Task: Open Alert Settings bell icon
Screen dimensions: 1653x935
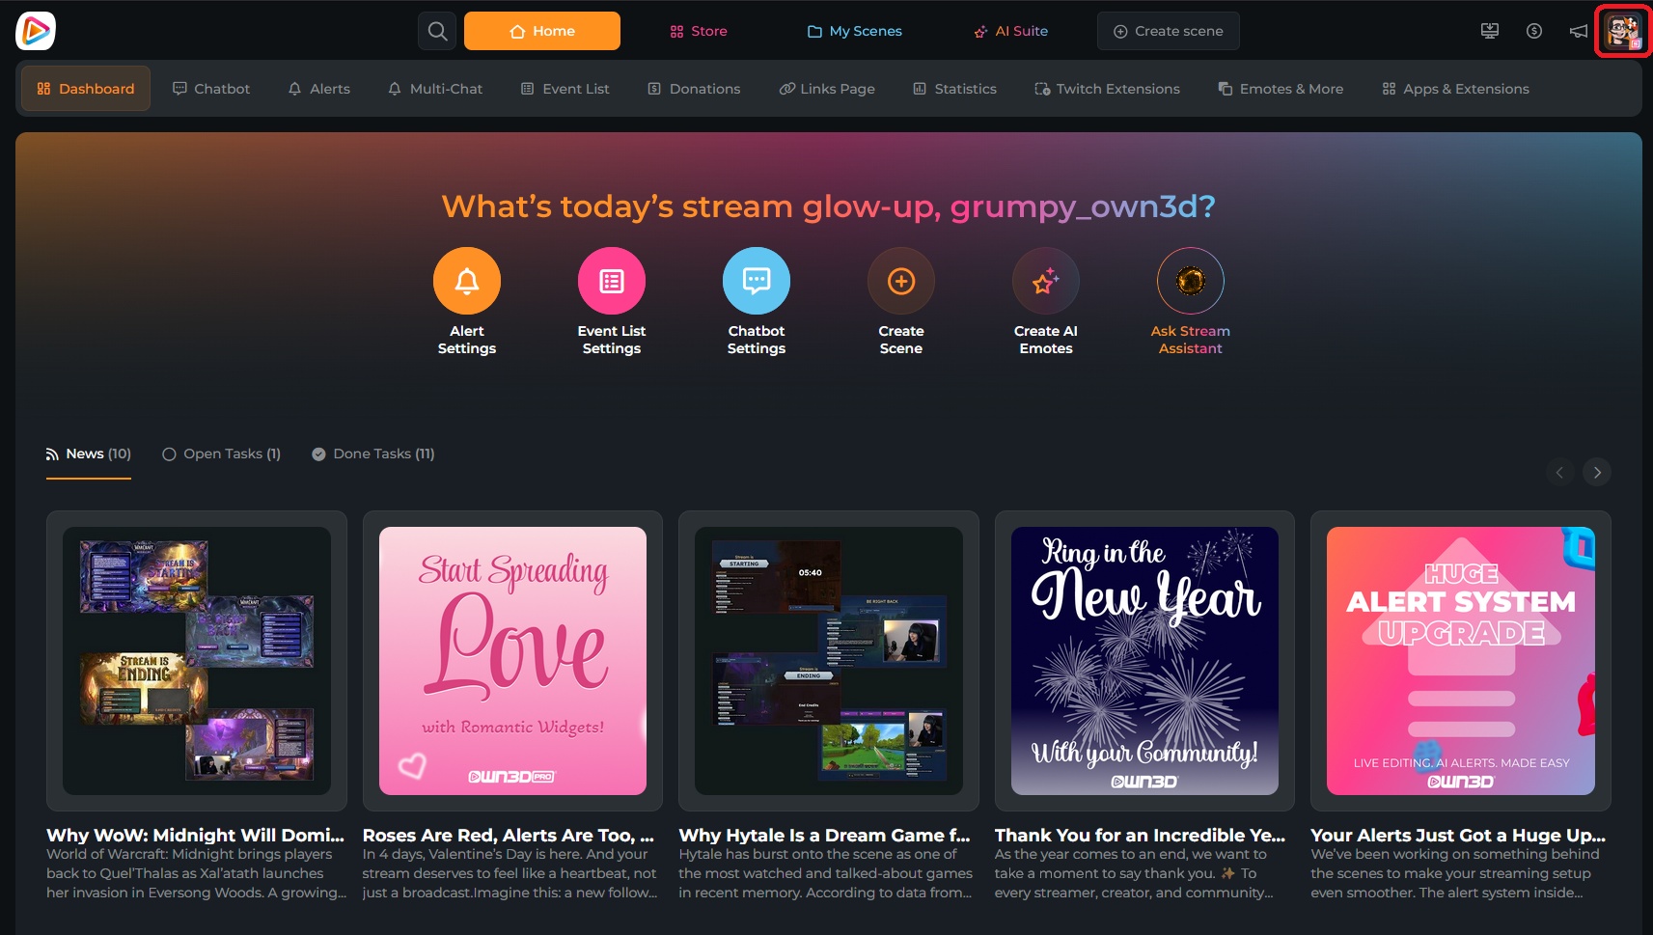Action: [x=467, y=281]
